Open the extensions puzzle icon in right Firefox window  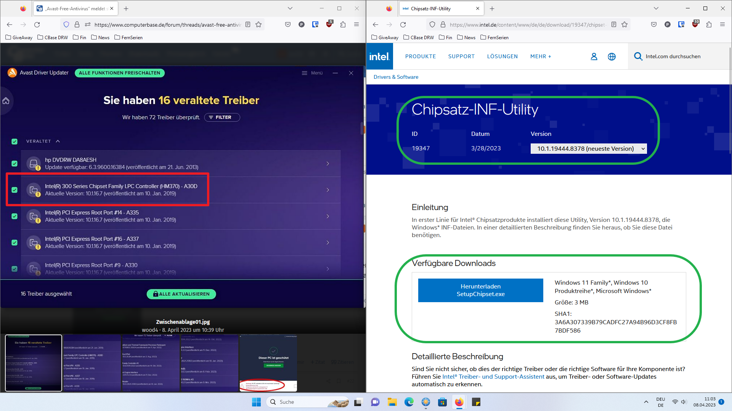point(709,25)
